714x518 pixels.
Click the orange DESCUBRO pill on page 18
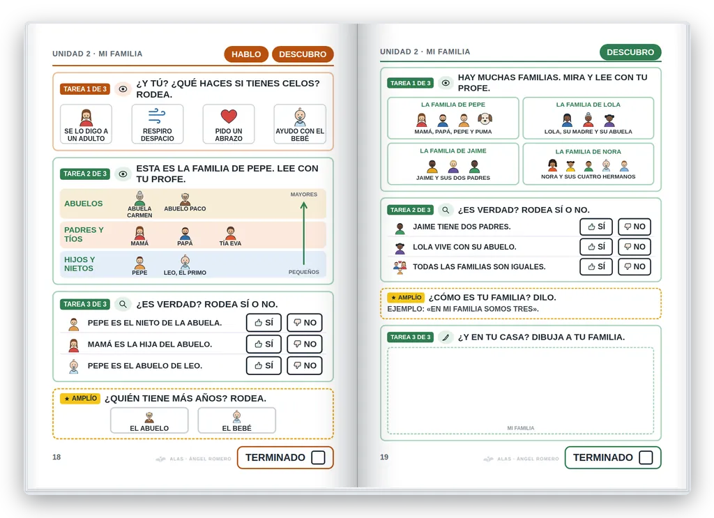pyautogui.click(x=303, y=54)
